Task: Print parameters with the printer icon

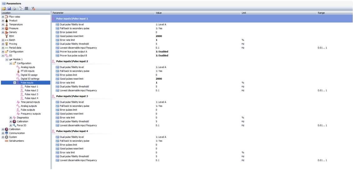Action: click(14, 8)
